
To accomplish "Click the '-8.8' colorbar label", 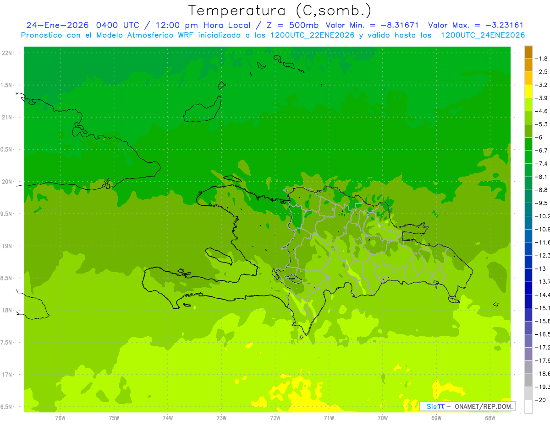I will point(541,190).
